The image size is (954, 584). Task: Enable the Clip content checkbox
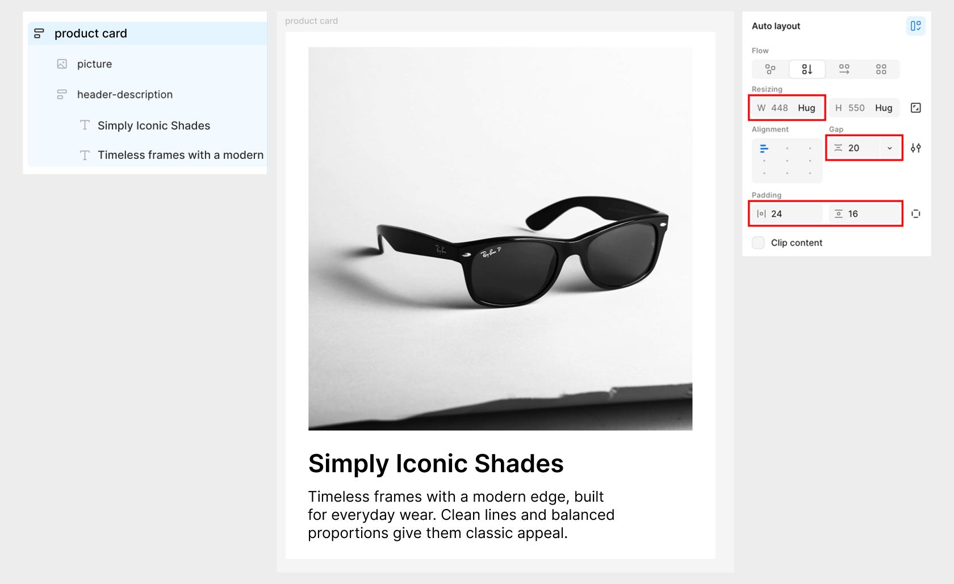tap(758, 243)
